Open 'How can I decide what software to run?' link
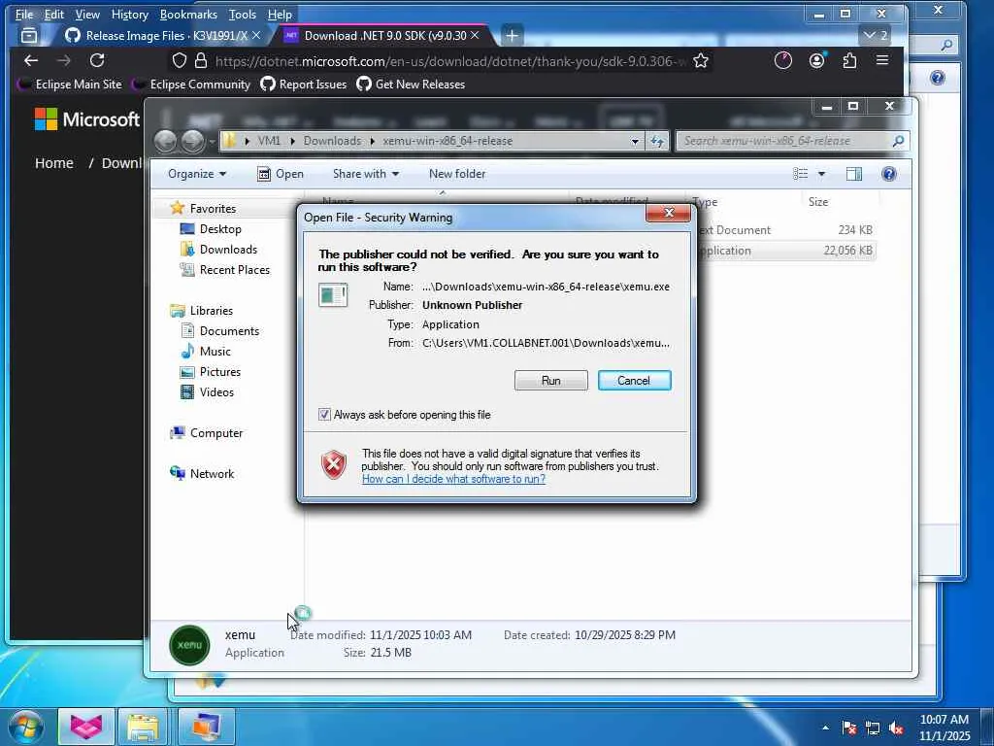The height and width of the screenshot is (746, 994). (453, 479)
